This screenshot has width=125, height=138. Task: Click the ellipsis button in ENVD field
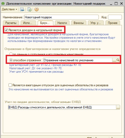(118, 107)
